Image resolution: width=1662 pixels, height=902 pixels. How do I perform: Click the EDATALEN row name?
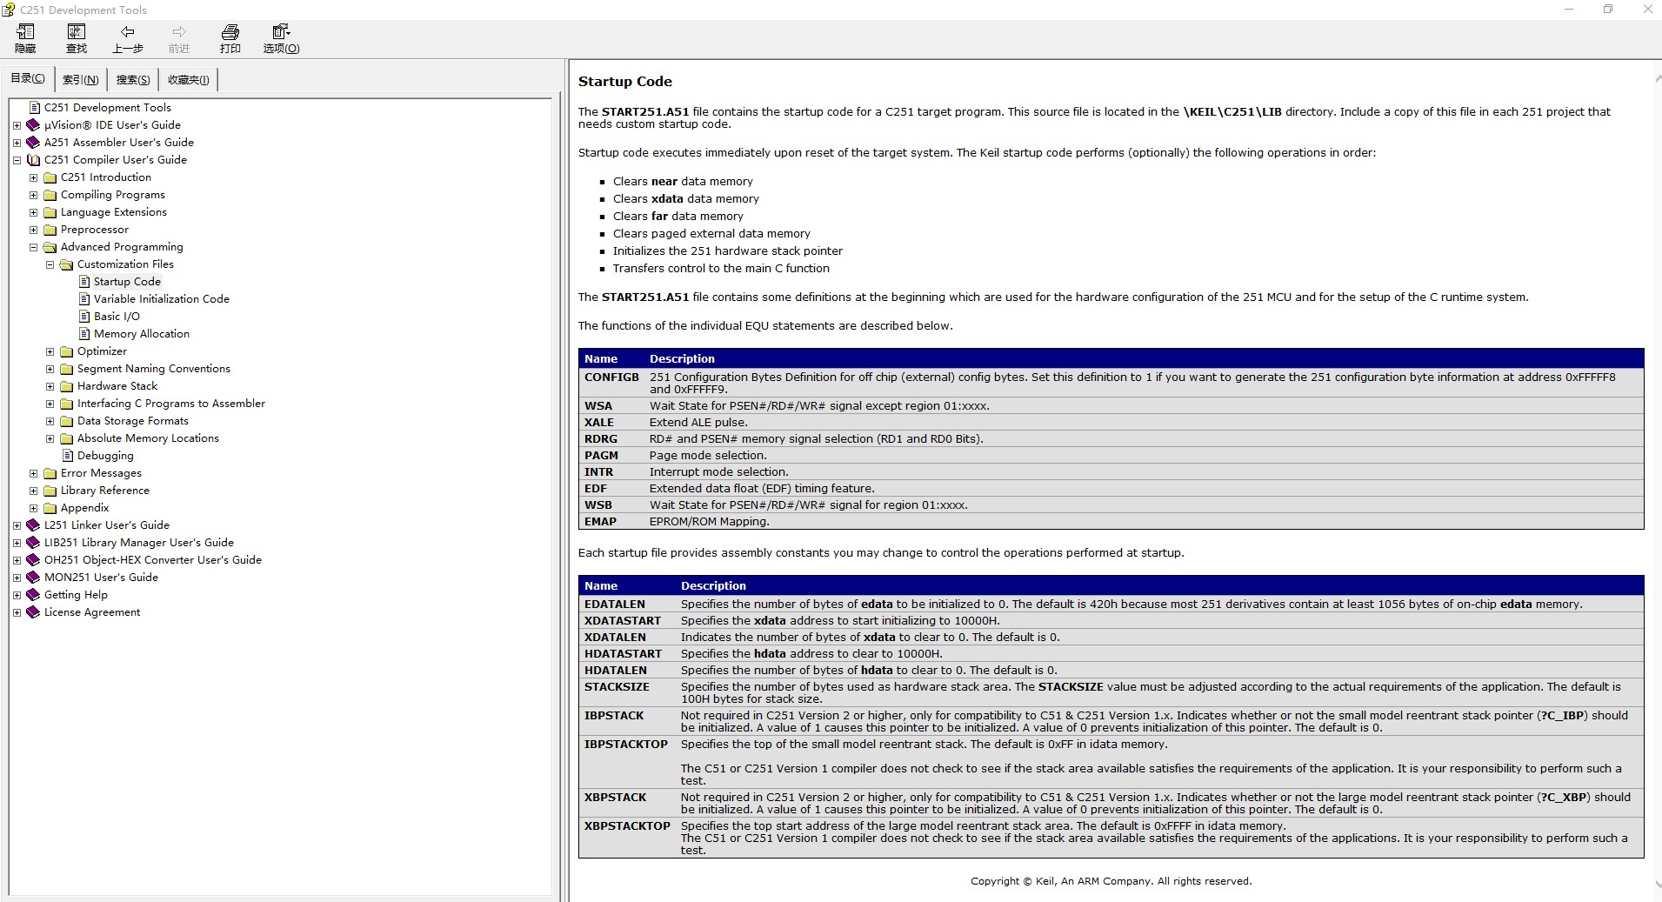tap(615, 604)
